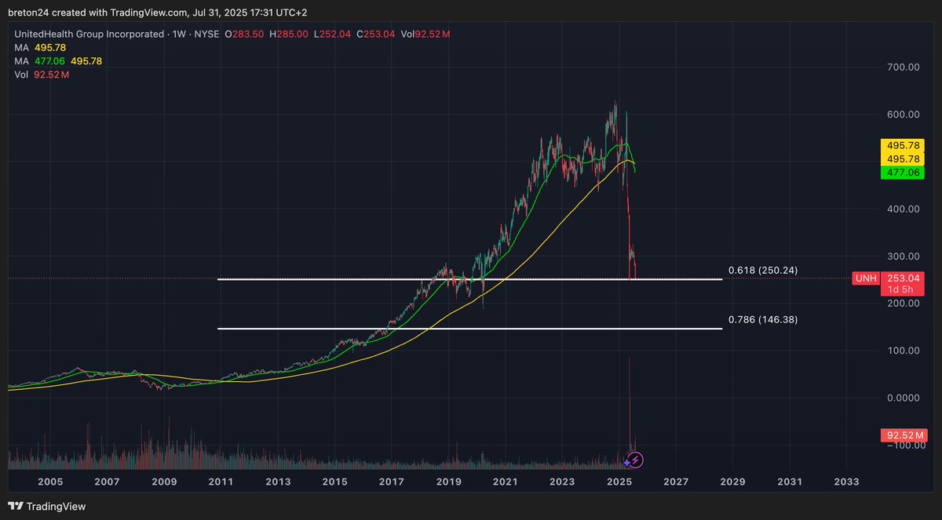942x520 pixels.
Task: Click the 2021 label on the time axis
Action: (x=505, y=482)
